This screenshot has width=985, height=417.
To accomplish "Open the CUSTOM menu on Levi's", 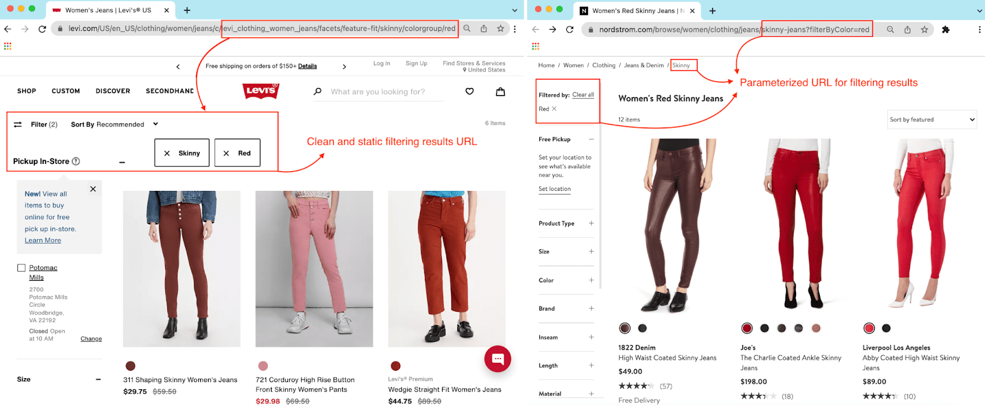I will point(66,91).
